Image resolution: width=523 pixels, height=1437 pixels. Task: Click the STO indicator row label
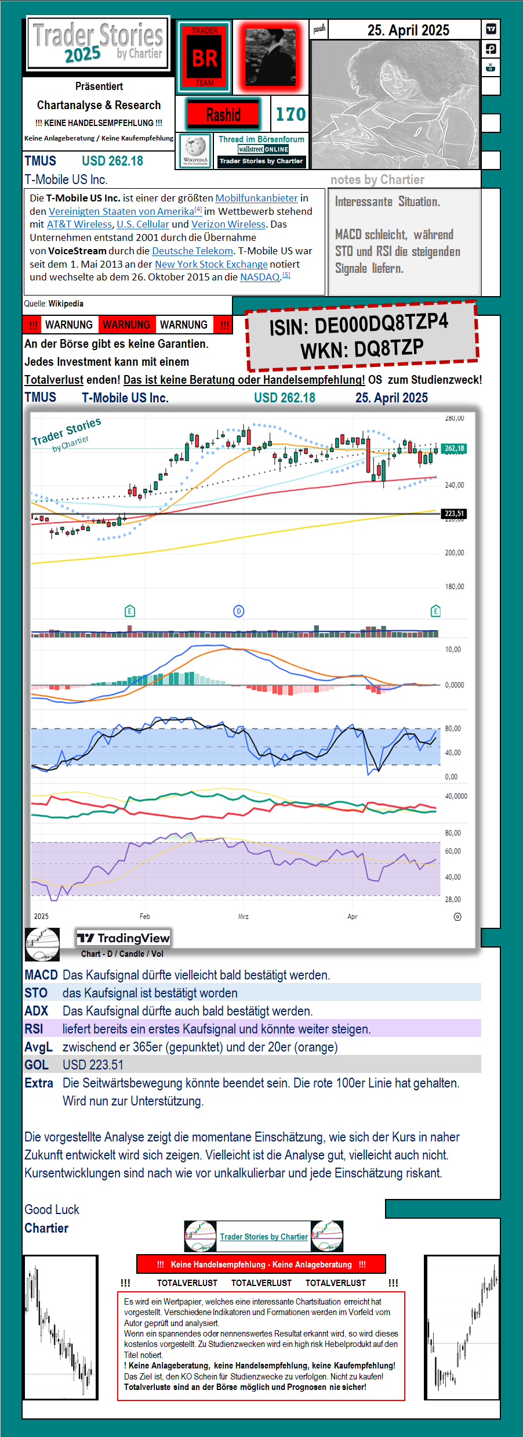click(36, 993)
